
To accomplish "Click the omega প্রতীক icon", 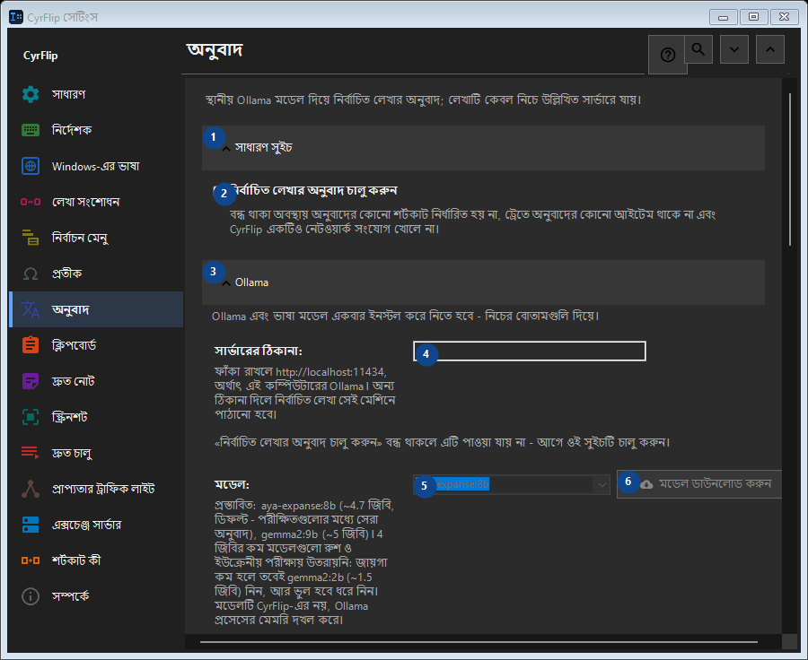I will [31, 274].
